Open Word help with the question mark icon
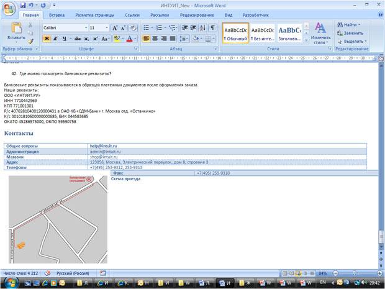Image resolution: width=385 pixels, height=289 pixels. [x=380, y=15]
